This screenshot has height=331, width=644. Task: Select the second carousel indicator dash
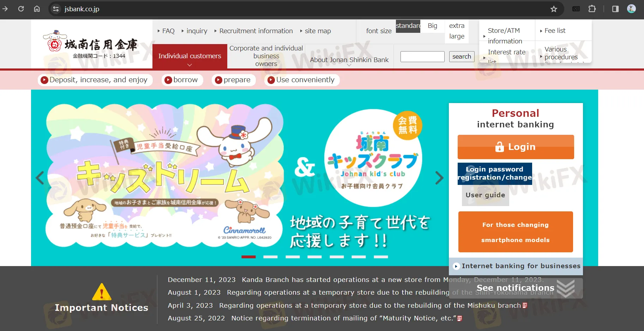[270, 257]
